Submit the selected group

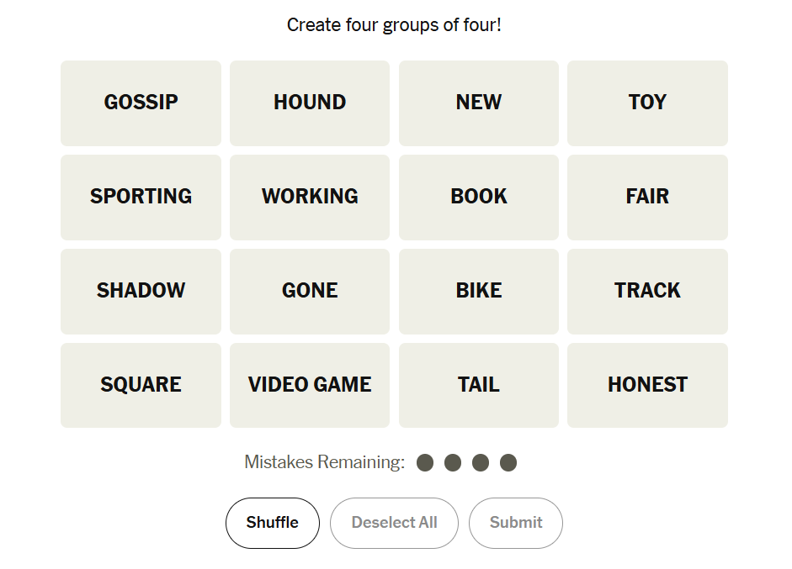[515, 523]
